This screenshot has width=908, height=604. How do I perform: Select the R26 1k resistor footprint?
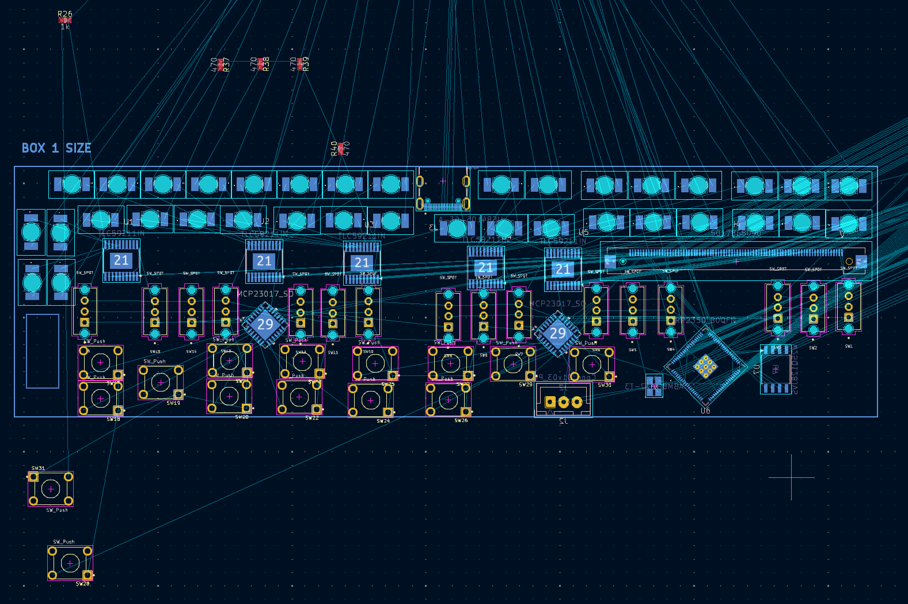tap(64, 20)
